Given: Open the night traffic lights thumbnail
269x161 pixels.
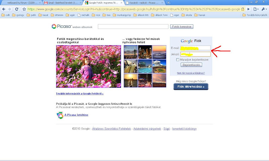Looking at the screenshot, I should point(145,80).
